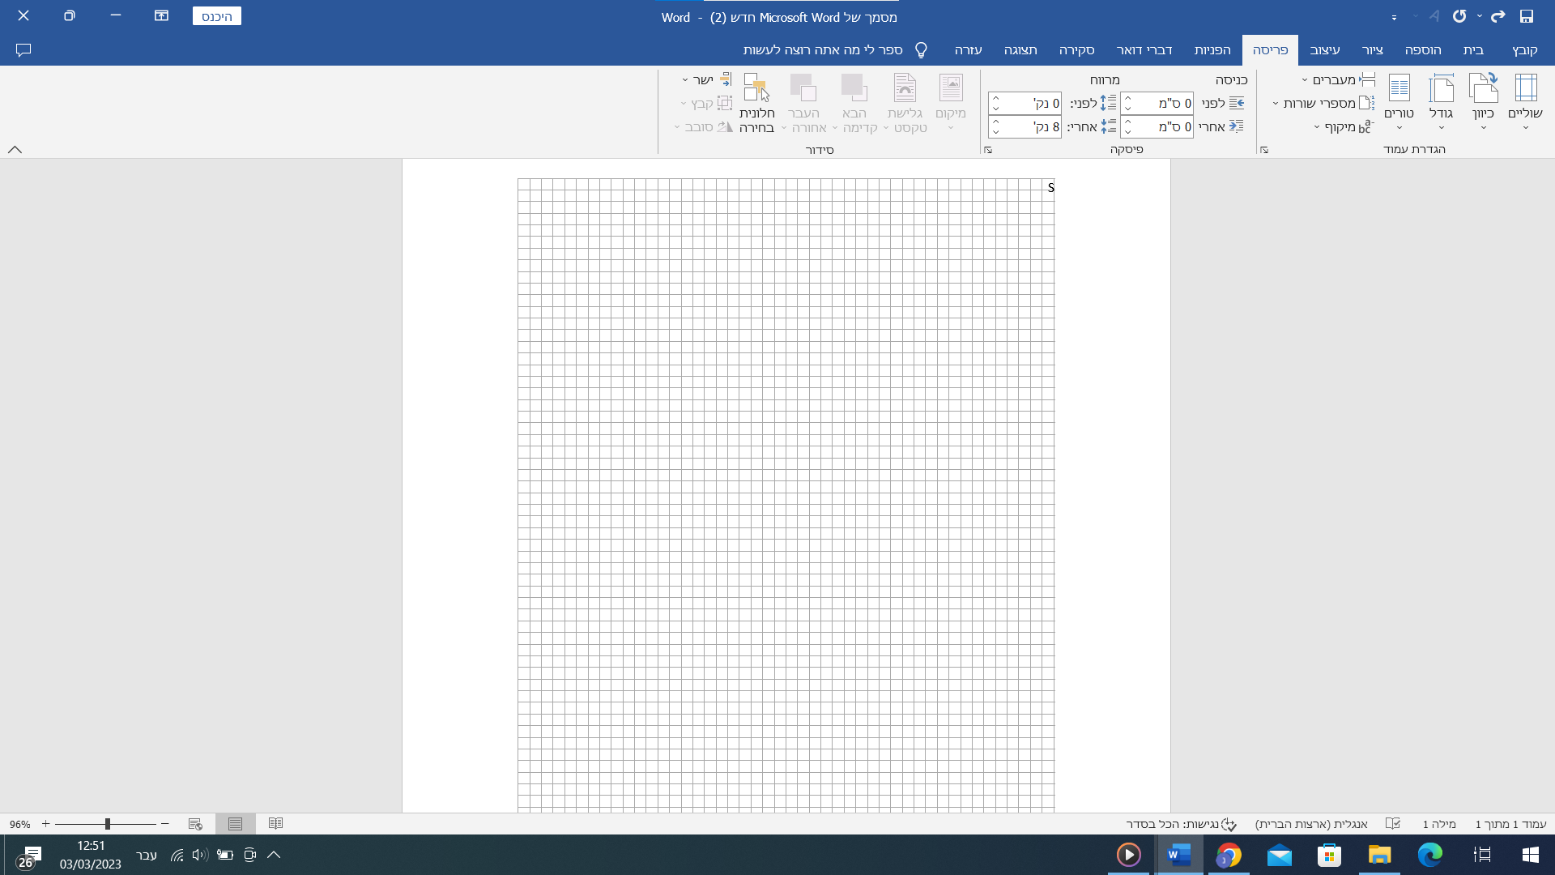This screenshot has height=875, width=1555.
Task: Open the comments speech bubble icon
Action: (x=23, y=50)
